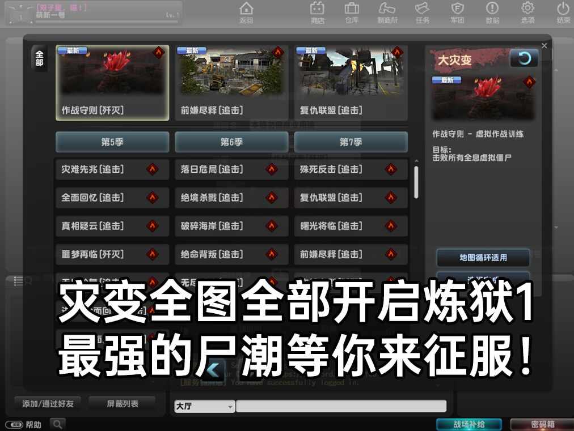Select the 全部 category tab
574x431 pixels.
tap(40, 58)
